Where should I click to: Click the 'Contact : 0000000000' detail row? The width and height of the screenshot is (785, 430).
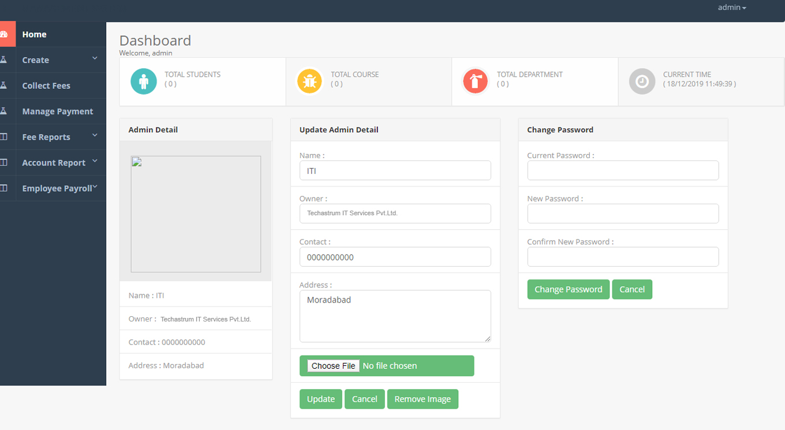coord(196,342)
